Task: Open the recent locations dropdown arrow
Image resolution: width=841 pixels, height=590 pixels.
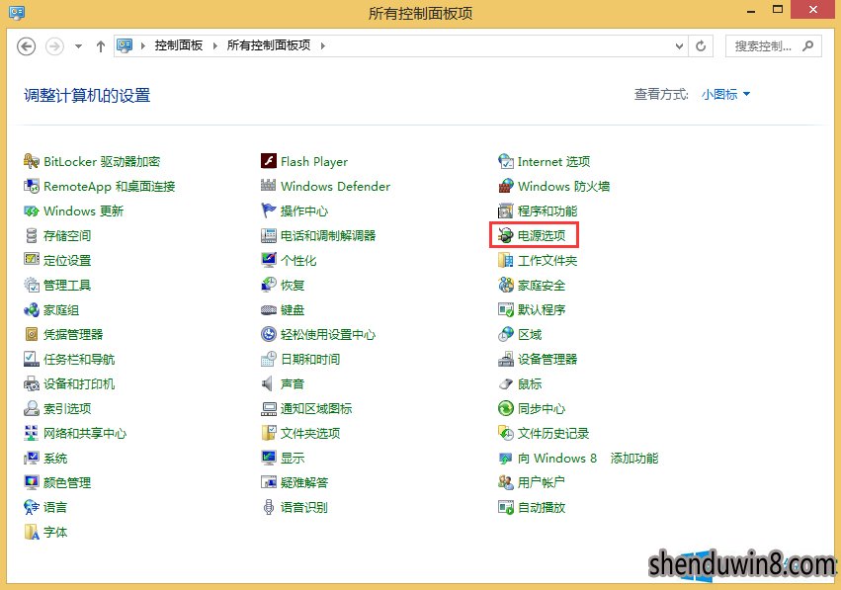Action: 78,46
